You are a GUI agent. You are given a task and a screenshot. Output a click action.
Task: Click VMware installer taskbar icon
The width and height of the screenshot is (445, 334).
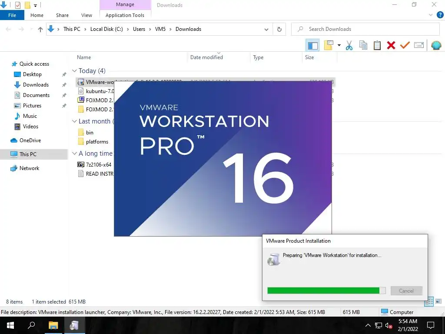tap(74, 325)
